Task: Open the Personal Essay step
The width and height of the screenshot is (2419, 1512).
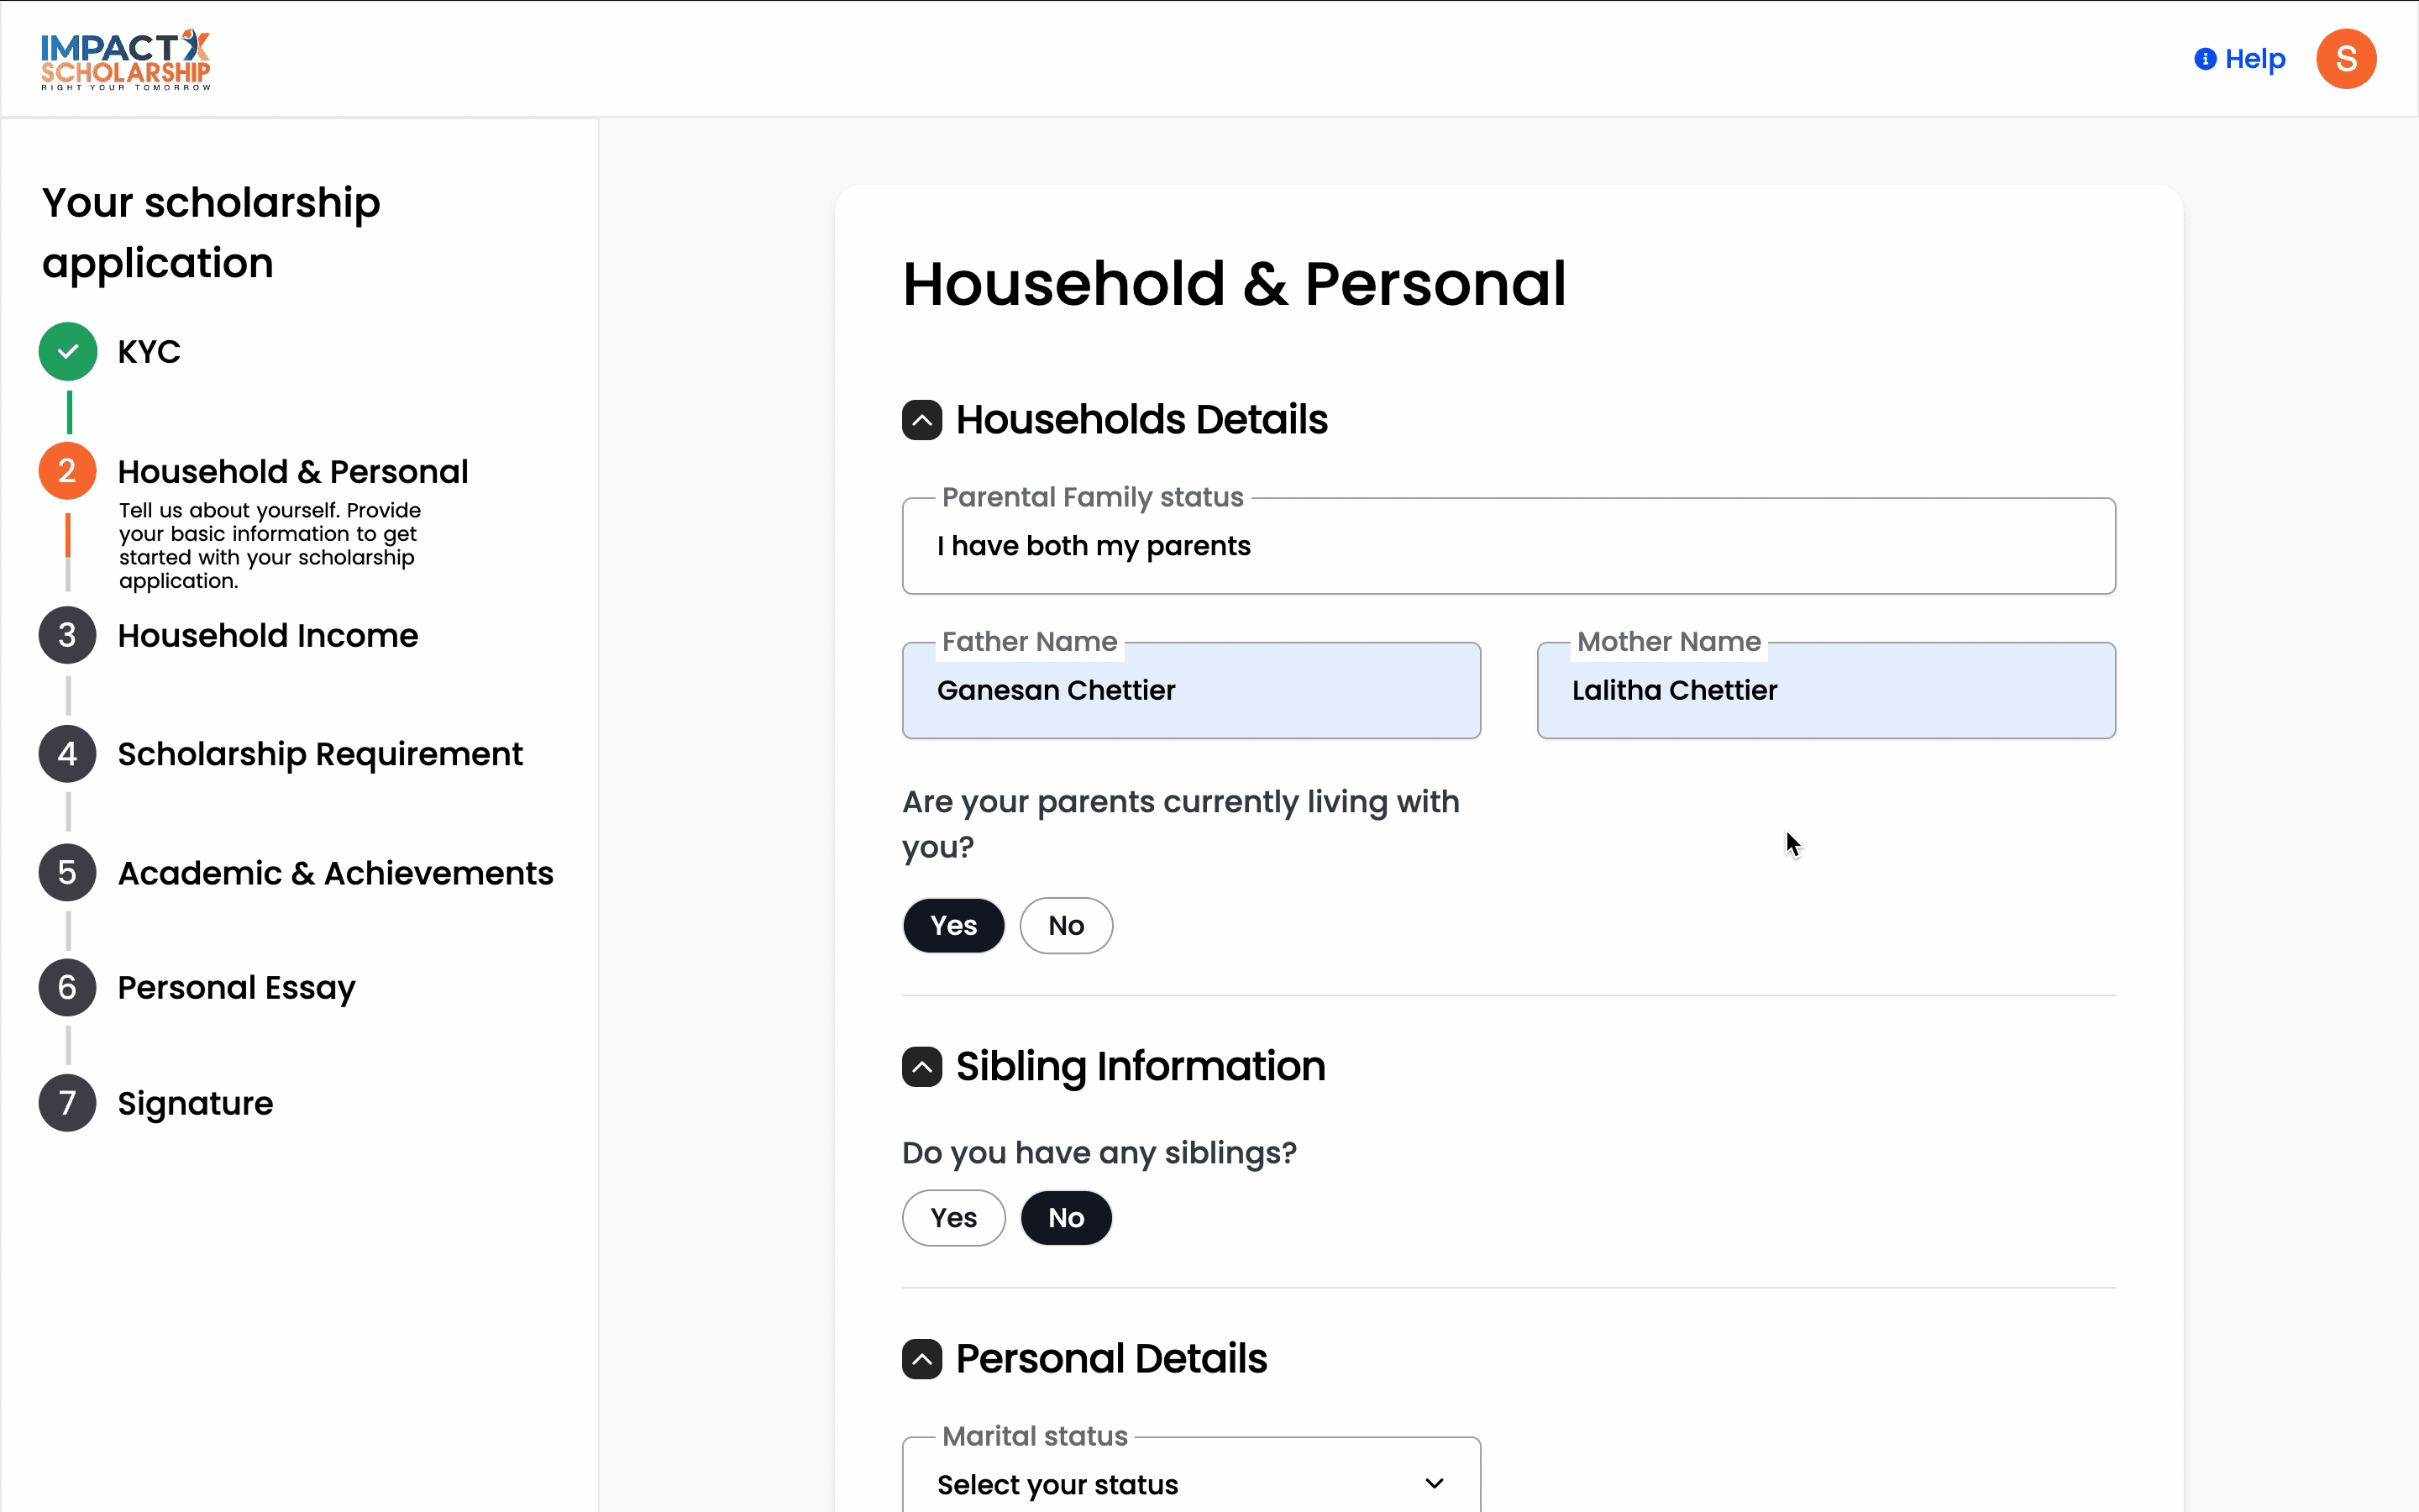Action: pyautogui.click(x=237, y=988)
